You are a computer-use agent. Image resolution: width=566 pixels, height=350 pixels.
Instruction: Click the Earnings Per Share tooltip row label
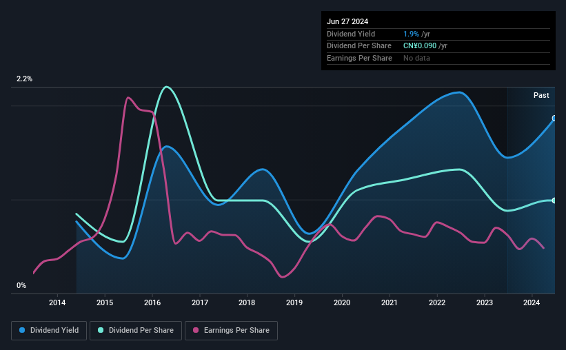tap(359, 58)
